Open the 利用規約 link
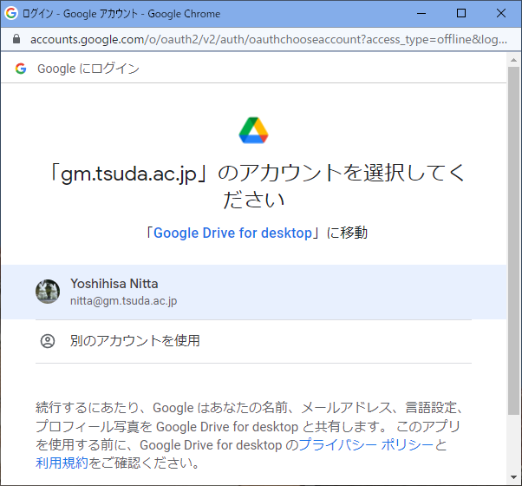522x486 pixels. [x=62, y=463]
